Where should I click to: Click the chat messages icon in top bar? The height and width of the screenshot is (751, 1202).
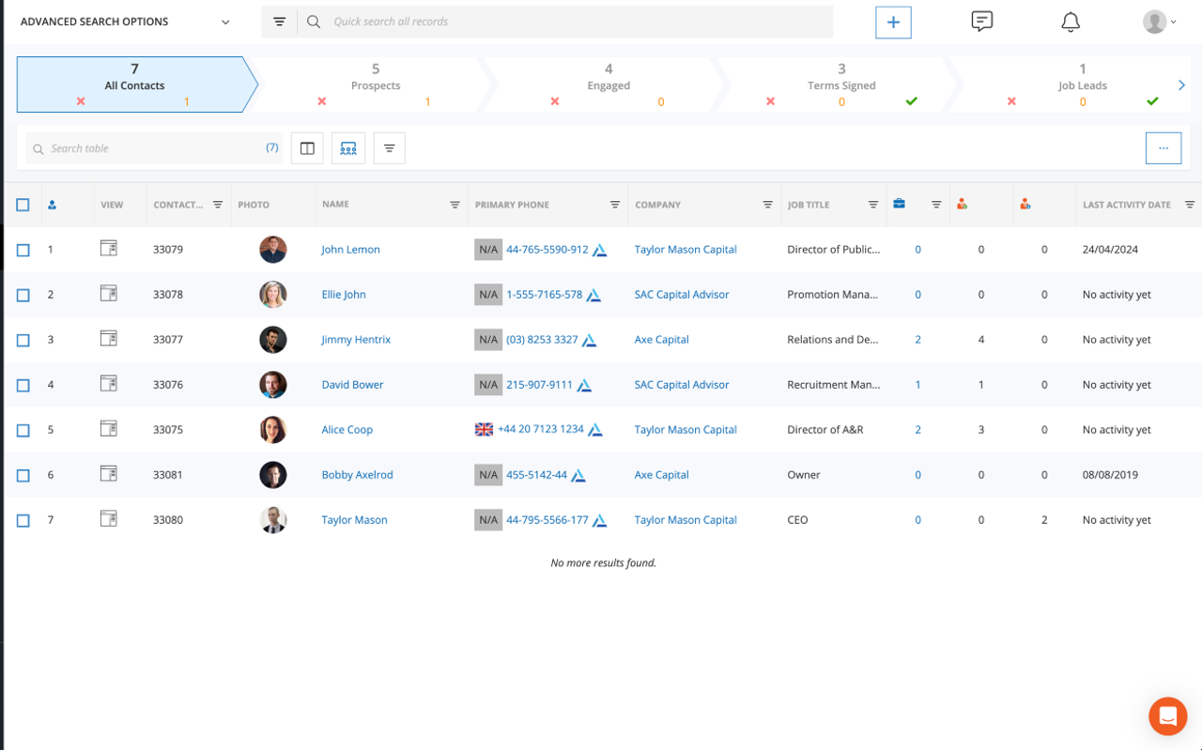(x=981, y=21)
